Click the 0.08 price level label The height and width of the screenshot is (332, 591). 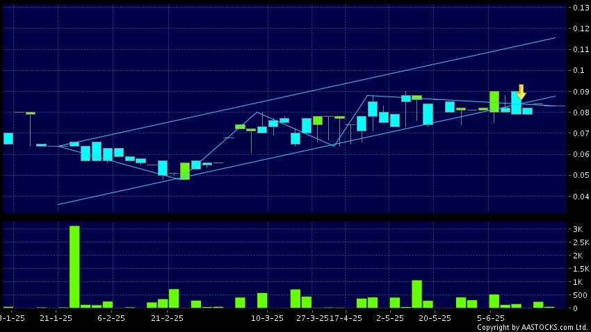(581, 113)
